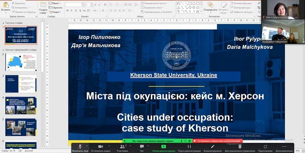
Task: Select slide 2 thumbnail with map
Action: click(x=21, y=62)
